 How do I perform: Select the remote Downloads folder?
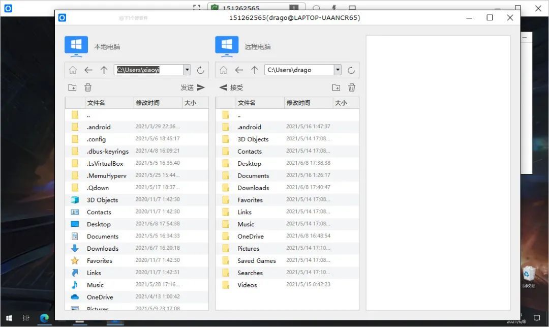287,188
